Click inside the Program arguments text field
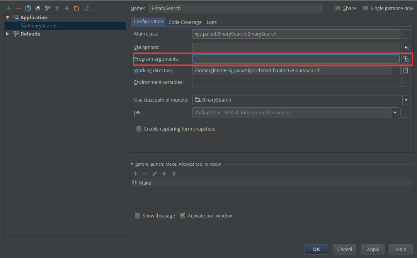Screen dimensions: 417x258 pyautogui.click(x=296, y=59)
